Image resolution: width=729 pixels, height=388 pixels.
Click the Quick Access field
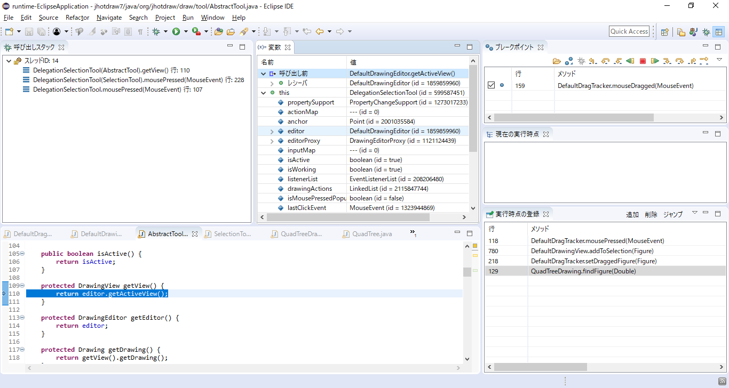(629, 31)
